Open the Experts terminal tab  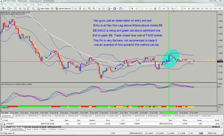click(53, 129)
